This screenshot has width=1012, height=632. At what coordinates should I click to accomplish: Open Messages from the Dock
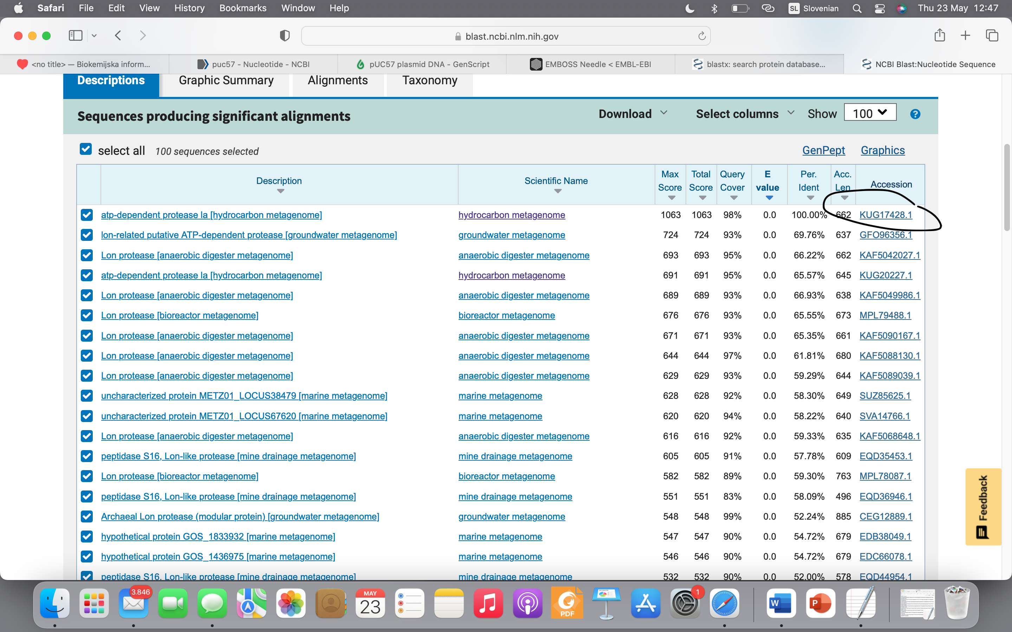pos(212,603)
